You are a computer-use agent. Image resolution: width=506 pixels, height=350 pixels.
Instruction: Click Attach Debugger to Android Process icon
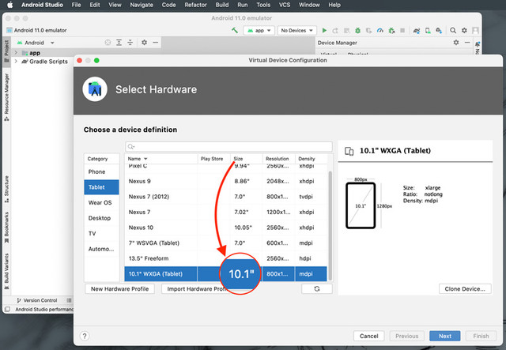click(391, 30)
